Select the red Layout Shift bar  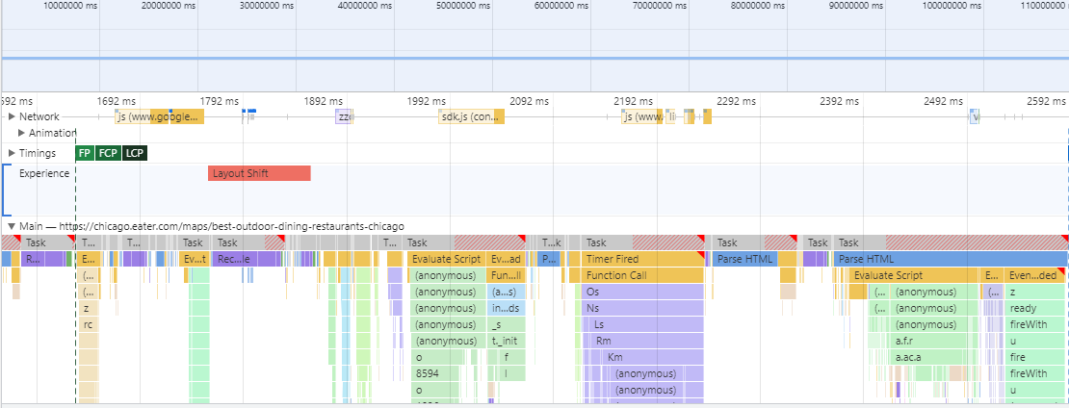pos(259,173)
